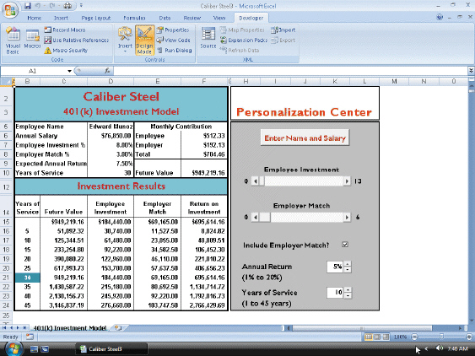This screenshot has width=475, height=356.
Task: Click Run Dialog
Action: (x=175, y=51)
